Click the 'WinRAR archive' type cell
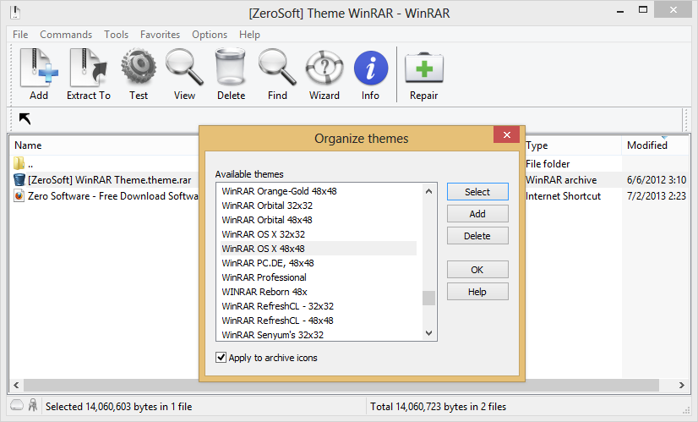 (561, 180)
